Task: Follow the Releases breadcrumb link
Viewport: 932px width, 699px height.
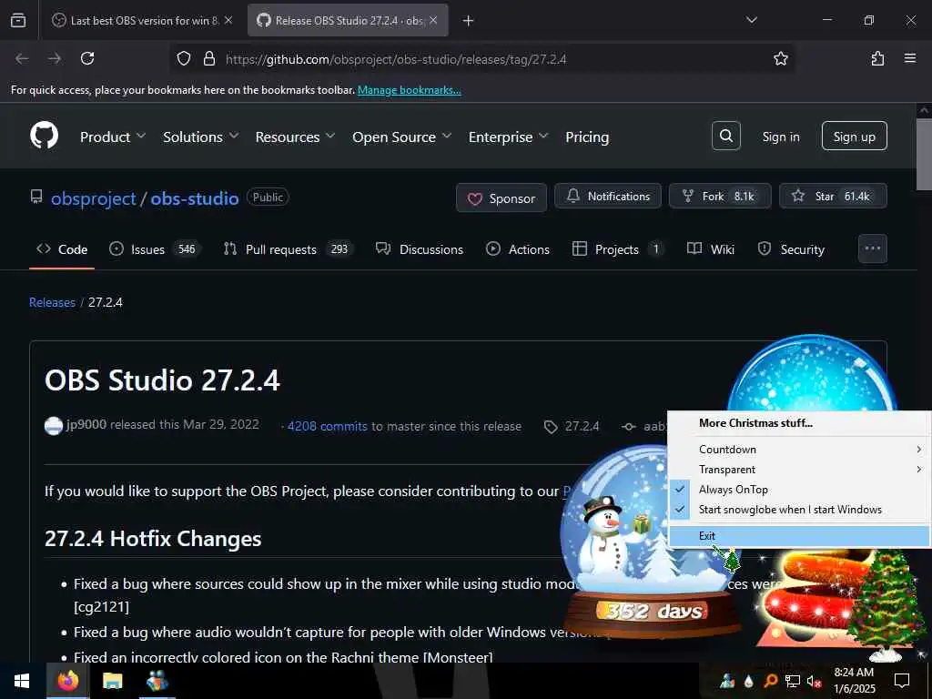Action: click(52, 302)
